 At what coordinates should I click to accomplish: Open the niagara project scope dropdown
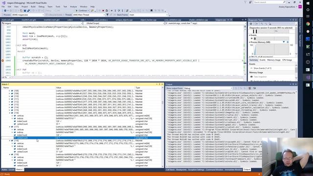pyautogui.click(x=43, y=23)
